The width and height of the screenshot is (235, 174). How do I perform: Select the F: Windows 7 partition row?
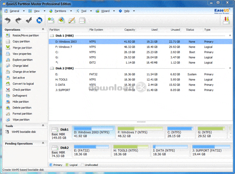click(x=141, y=47)
